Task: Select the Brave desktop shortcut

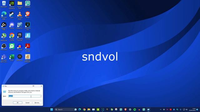Action: coord(27,15)
